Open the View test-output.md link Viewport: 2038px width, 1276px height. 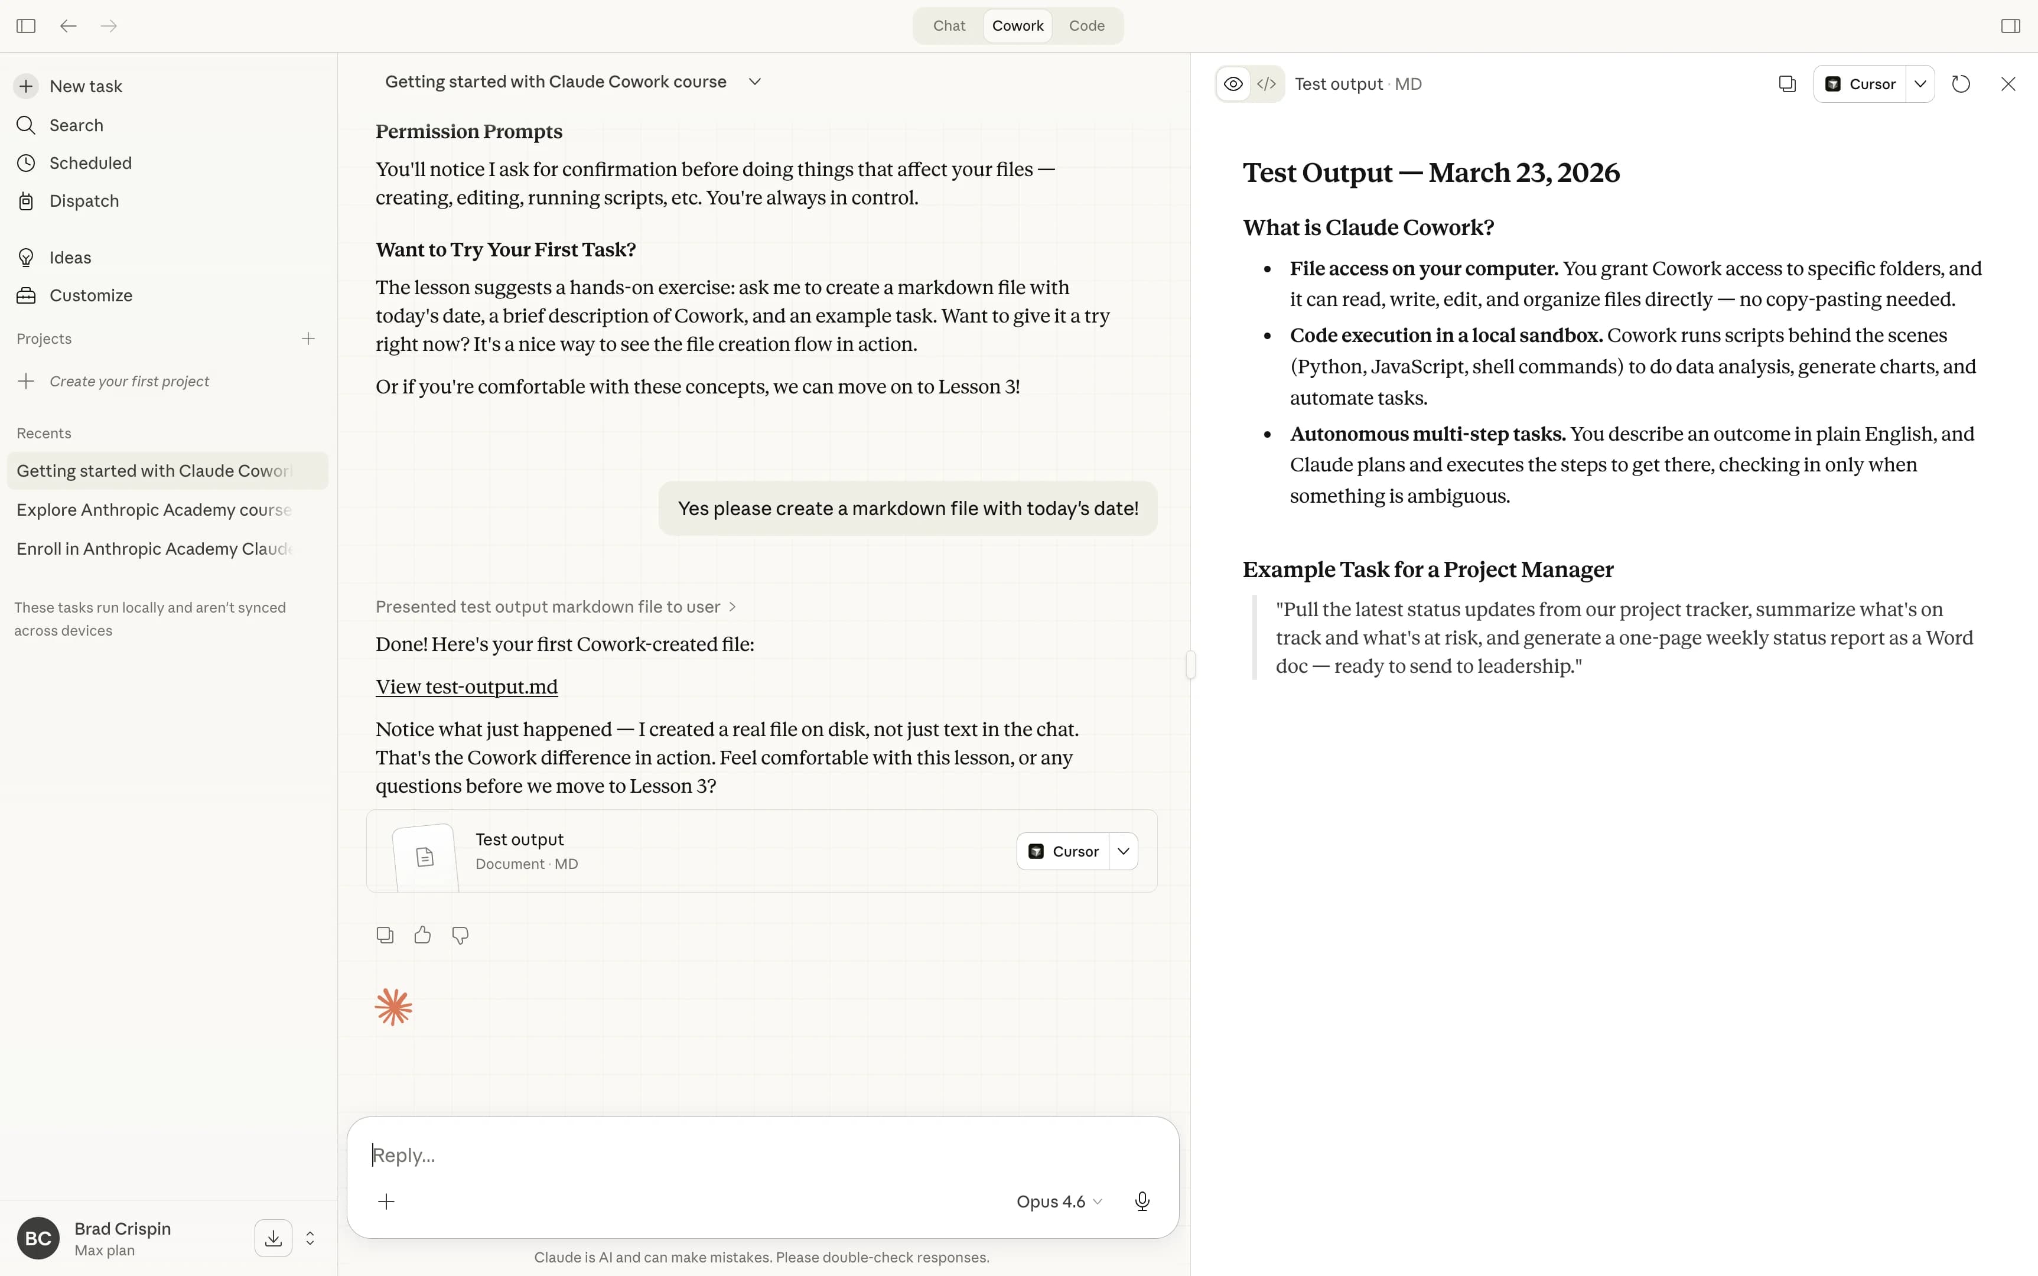tap(467, 687)
